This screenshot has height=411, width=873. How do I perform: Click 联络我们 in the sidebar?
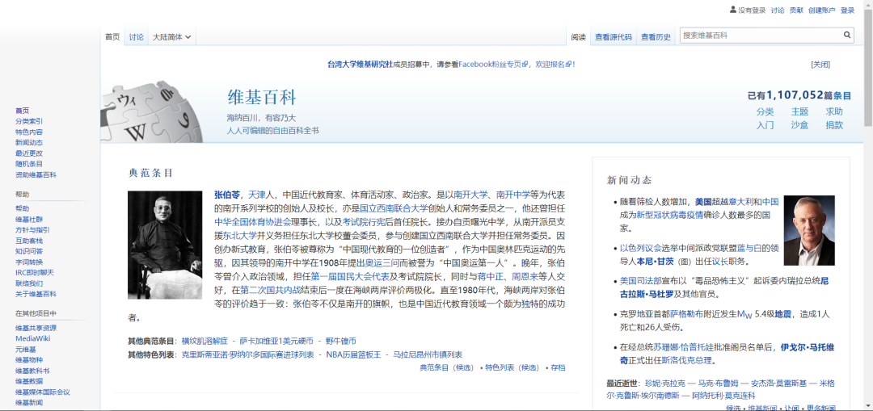(29, 283)
